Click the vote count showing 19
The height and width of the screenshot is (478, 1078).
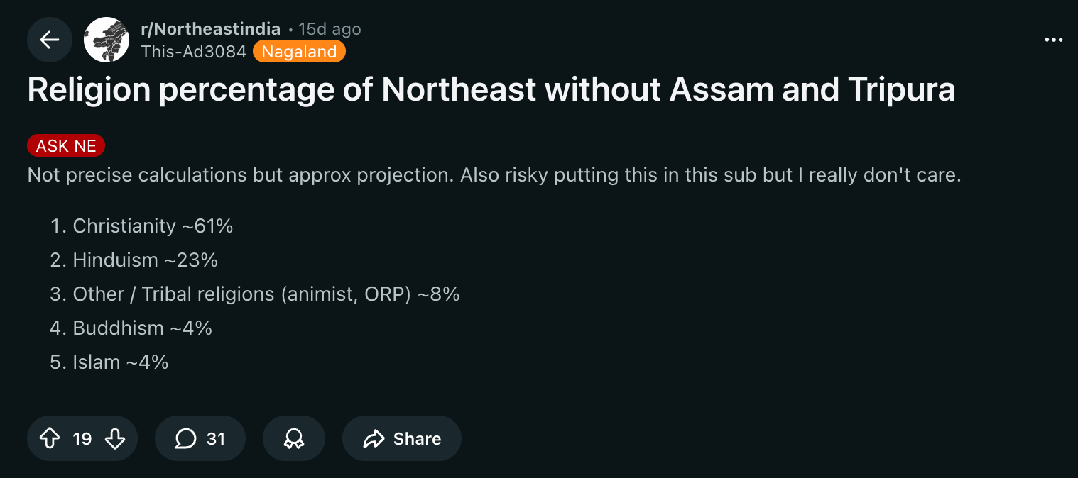82,439
